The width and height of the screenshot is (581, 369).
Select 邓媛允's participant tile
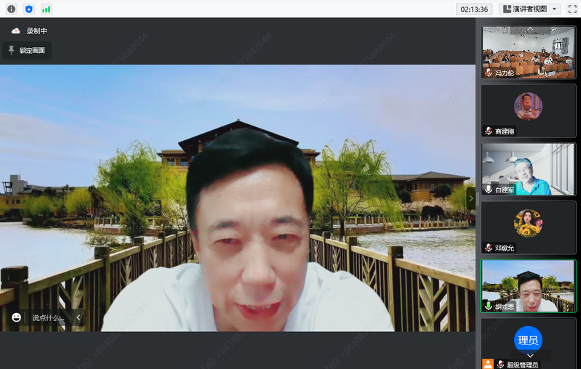point(529,227)
